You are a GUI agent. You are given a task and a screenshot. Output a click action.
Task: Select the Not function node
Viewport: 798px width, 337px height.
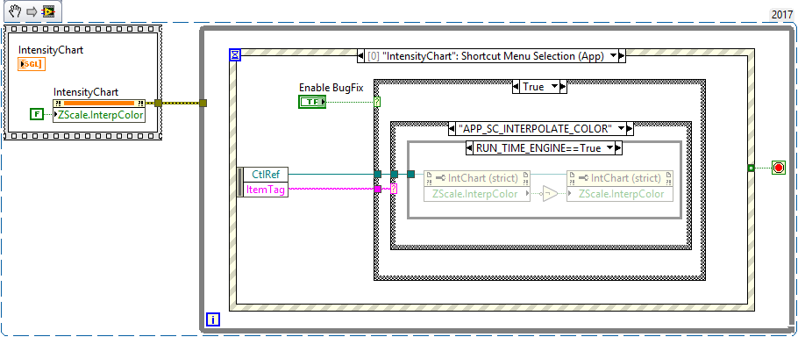pos(550,194)
